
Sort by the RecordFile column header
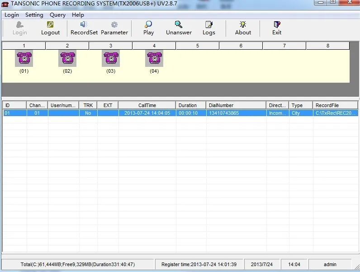click(x=335, y=105)
